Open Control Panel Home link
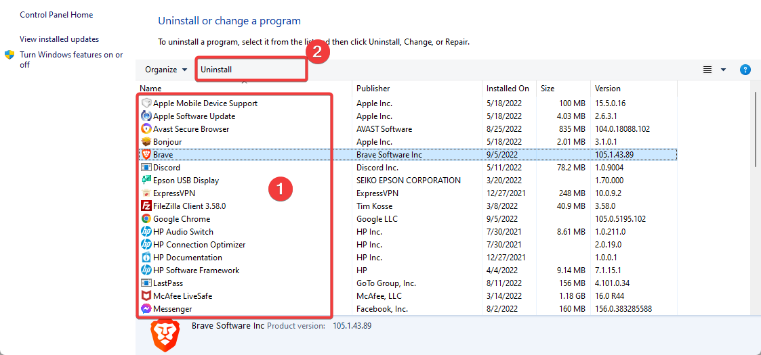Screen dimensions: 761x355 coord(56,15)
